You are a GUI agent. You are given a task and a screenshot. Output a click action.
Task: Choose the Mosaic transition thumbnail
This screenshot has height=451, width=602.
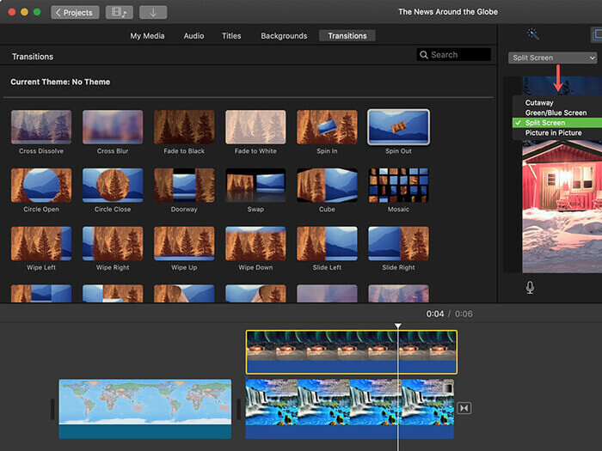pyautogui.click(x=398, y=185)
